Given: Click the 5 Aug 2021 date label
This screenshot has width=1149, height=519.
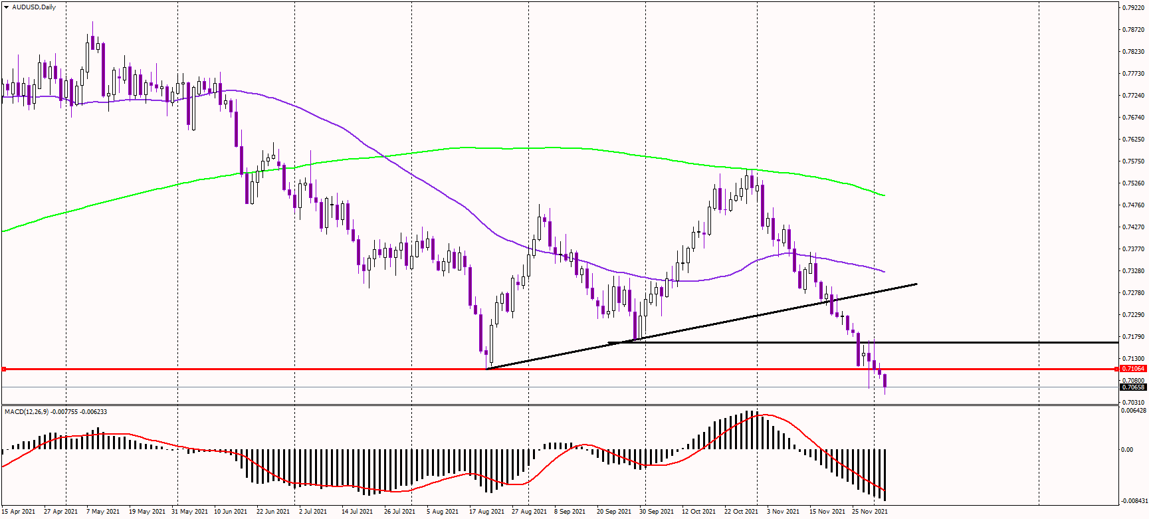Looking at the screenshot, I should pyautogui.click(x=443, y=512).
